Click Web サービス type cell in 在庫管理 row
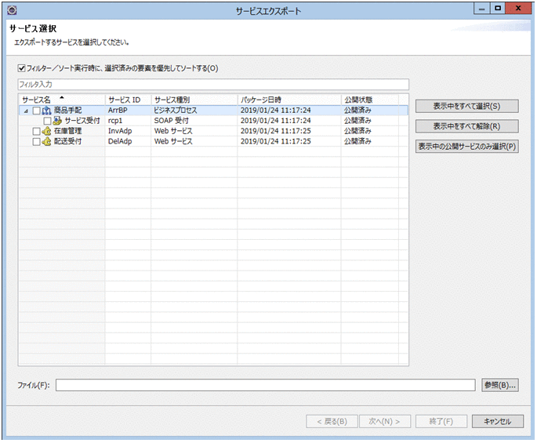The image size is (537, 443). [173, 131]
